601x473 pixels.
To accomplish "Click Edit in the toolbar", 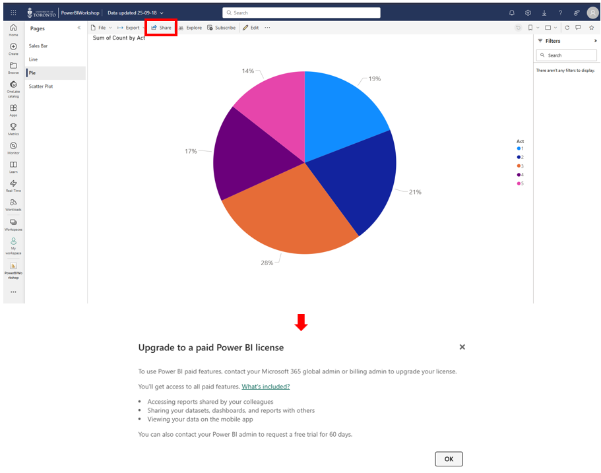I will click(x=251, y=28).
